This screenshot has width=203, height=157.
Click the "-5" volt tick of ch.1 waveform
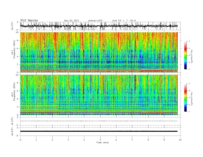pyautogui.click(x=17, y=30)
